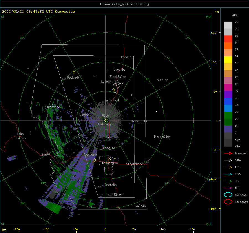The image size is (249, 233).
Task: Click the Cochrane label
Action: coord(90,155)
